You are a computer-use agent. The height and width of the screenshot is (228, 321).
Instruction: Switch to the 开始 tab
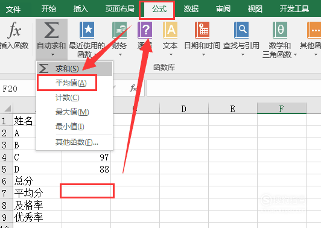point(49,9)
